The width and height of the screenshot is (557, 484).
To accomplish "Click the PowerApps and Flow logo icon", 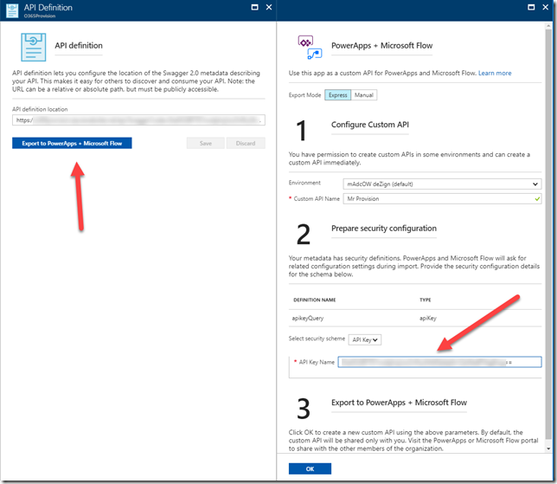I will [x=310, y=47].
